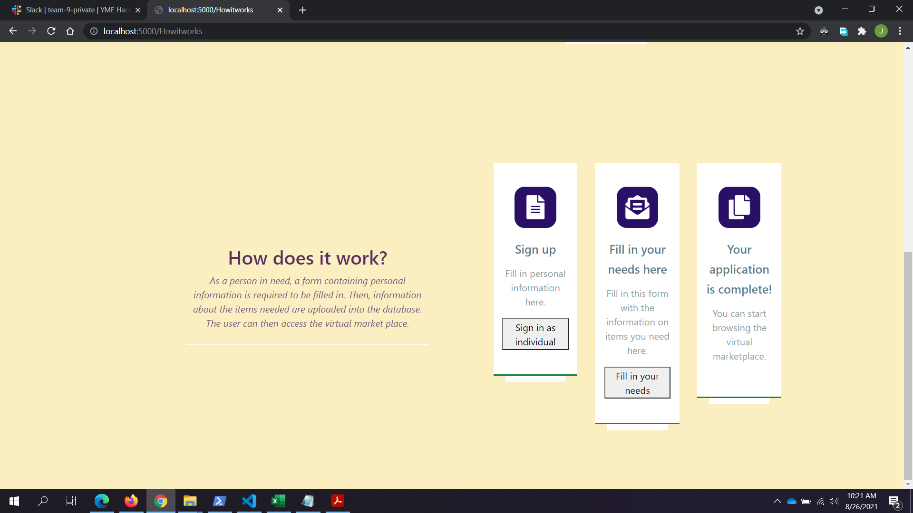The height and width of the screenshot is (513, 913).
Task: Open a new browser tab
Action: (302, 10)
